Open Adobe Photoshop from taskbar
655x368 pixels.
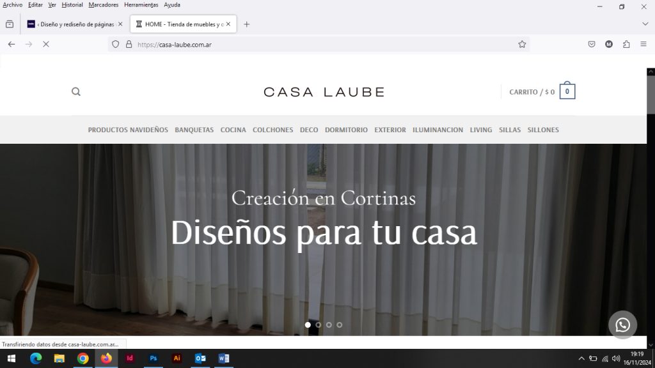(154, 358)
